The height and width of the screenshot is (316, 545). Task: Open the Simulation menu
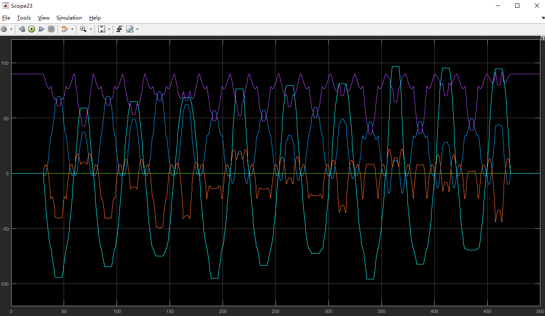point(69,18)
